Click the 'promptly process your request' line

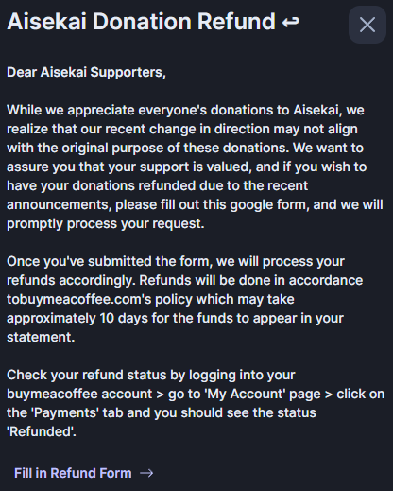(x=106, y=223)
